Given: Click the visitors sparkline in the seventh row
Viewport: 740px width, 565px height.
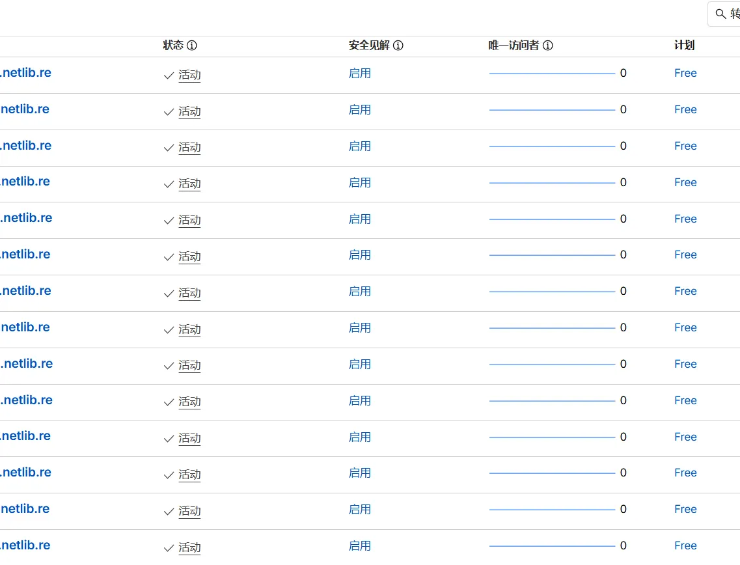Looking at the screenshot, I should point(552,292).
